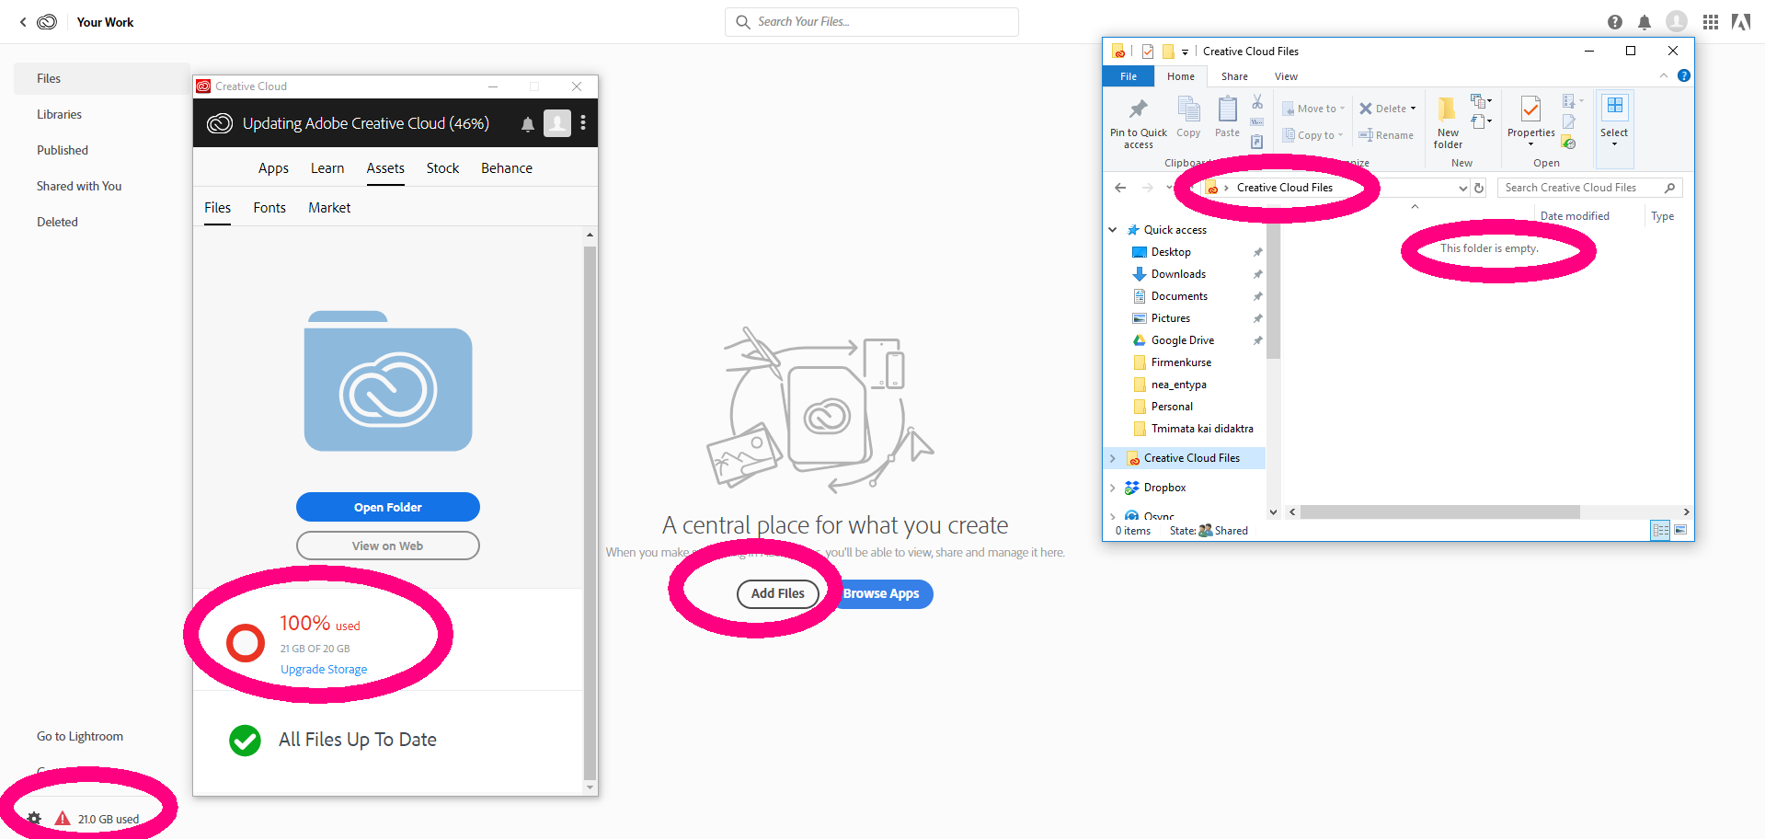Expand Creative Cloud Files tree node
The height and width of the screenshot is (839, 1765).
[1113, 458]
